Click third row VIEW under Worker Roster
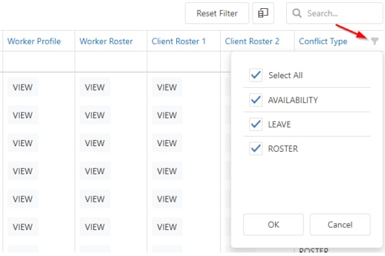 [95, 143]
